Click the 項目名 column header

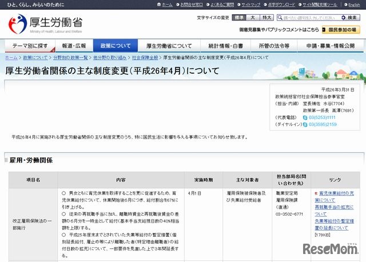[x=33, y=180]
